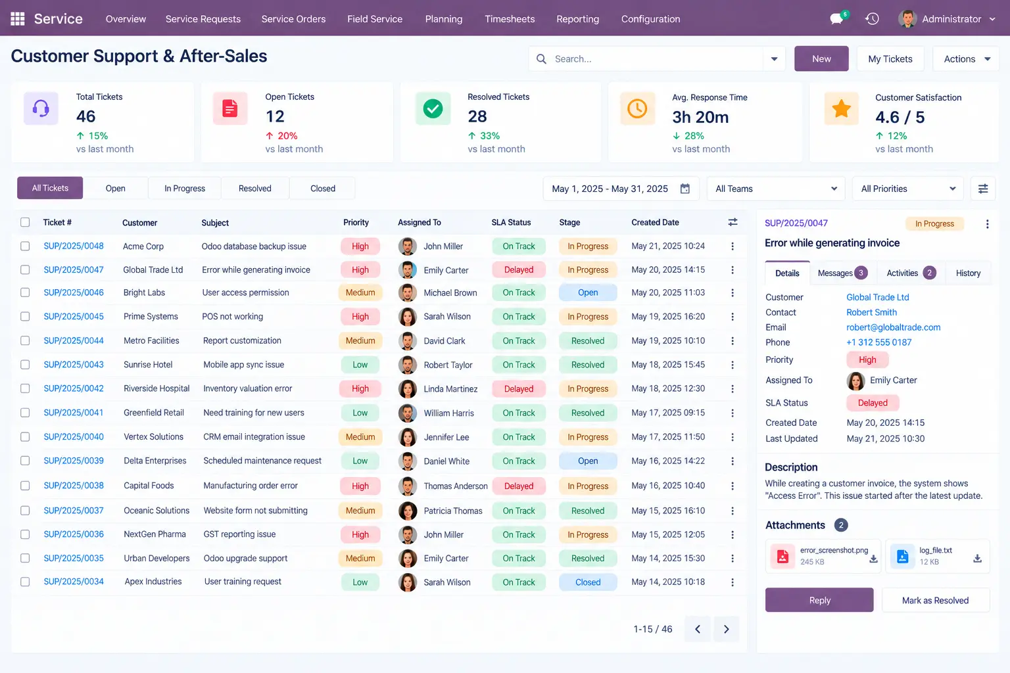Viewport: 1010px width, 673px height.
Task: Open ticket link SUP/2025/0045
Action: (74, 316)
